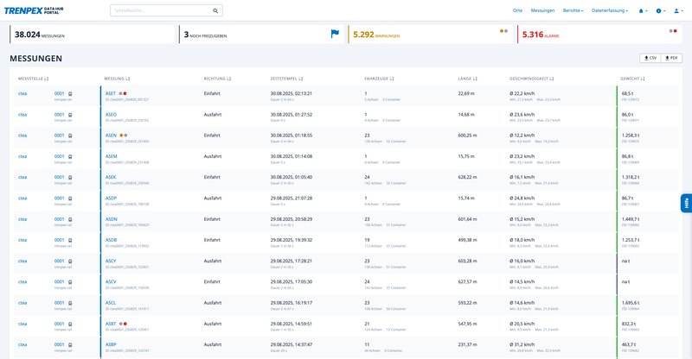Toggle the Alarme filter dots

pyautogui.click(x=671, y=30)
